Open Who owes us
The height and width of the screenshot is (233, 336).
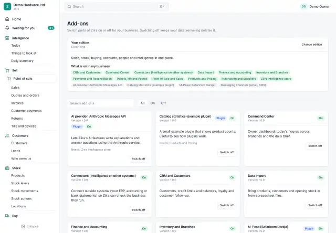pyautogui.click(x=21, y=158)
